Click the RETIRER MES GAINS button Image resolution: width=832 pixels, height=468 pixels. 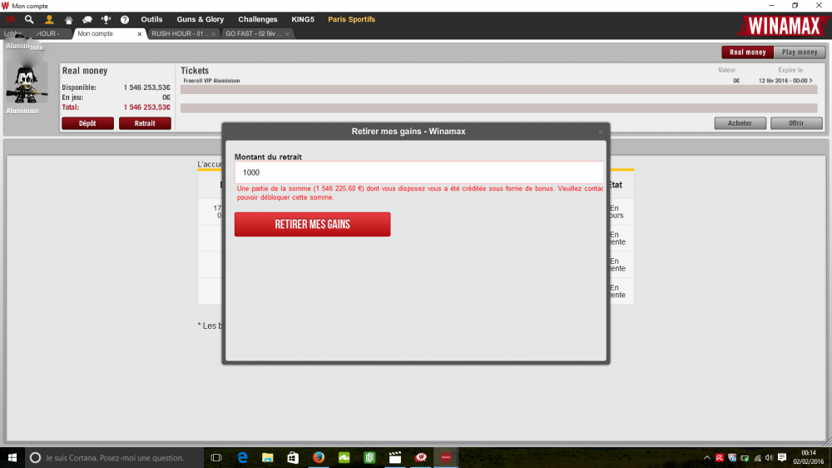tap(313, 224)
